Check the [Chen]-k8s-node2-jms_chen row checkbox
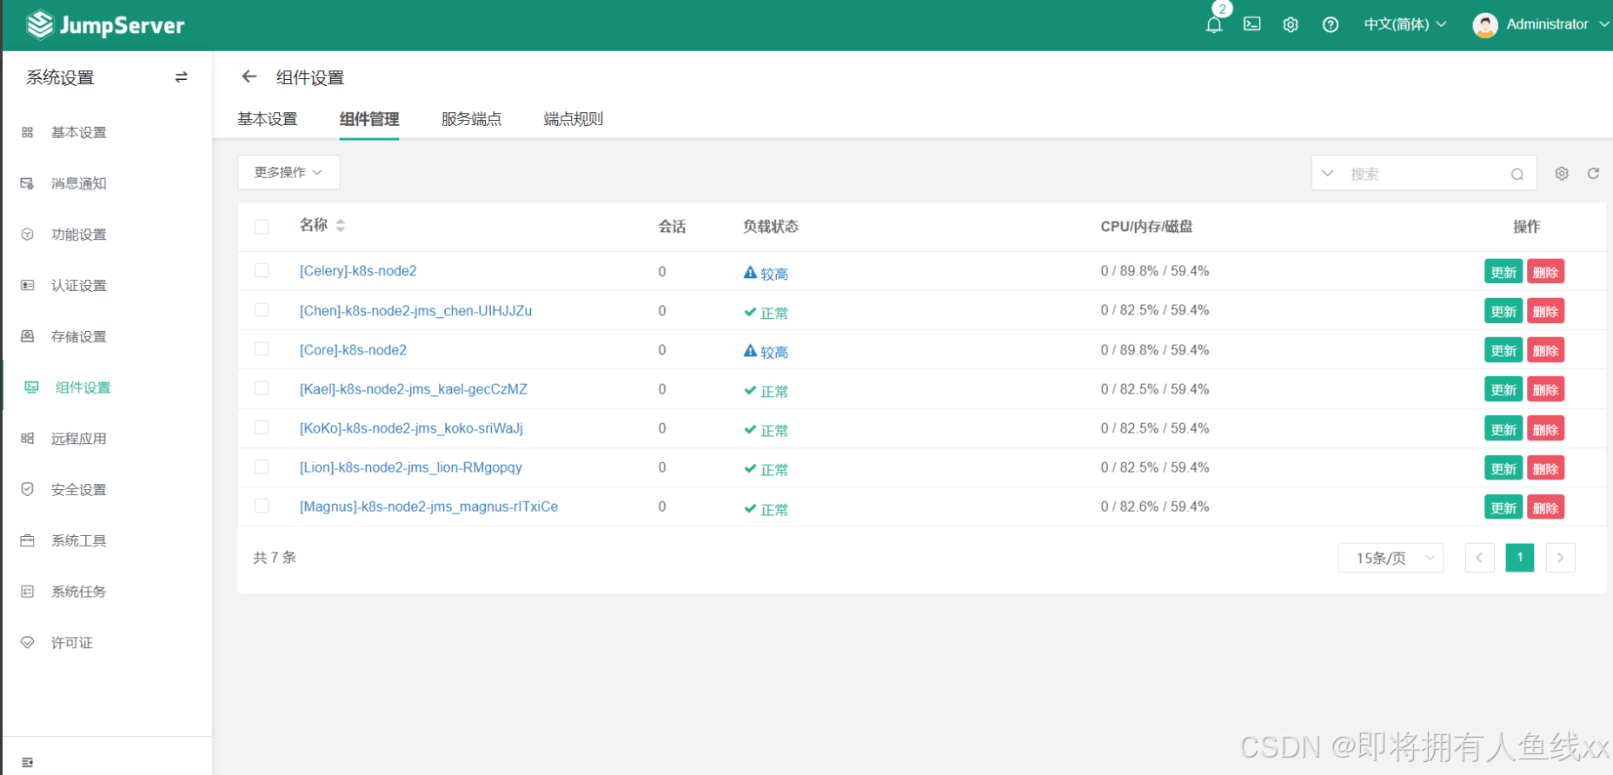The height and width of the screenshot is (775, 1613). [x=262, y=309]
